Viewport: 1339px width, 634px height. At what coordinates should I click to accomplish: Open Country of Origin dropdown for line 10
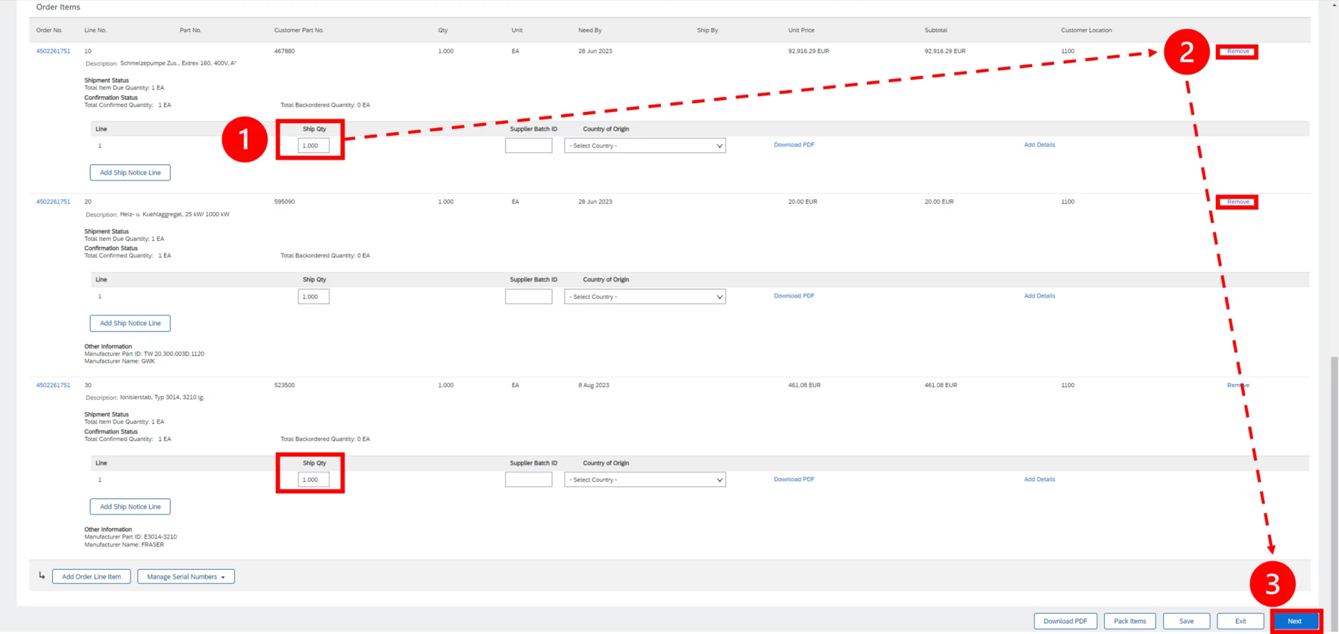(x=645, y=146)
